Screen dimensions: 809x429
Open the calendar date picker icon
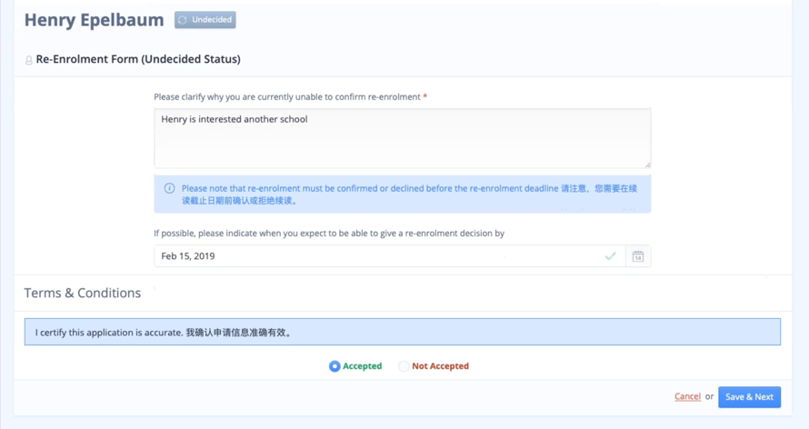tap(638, 256)
